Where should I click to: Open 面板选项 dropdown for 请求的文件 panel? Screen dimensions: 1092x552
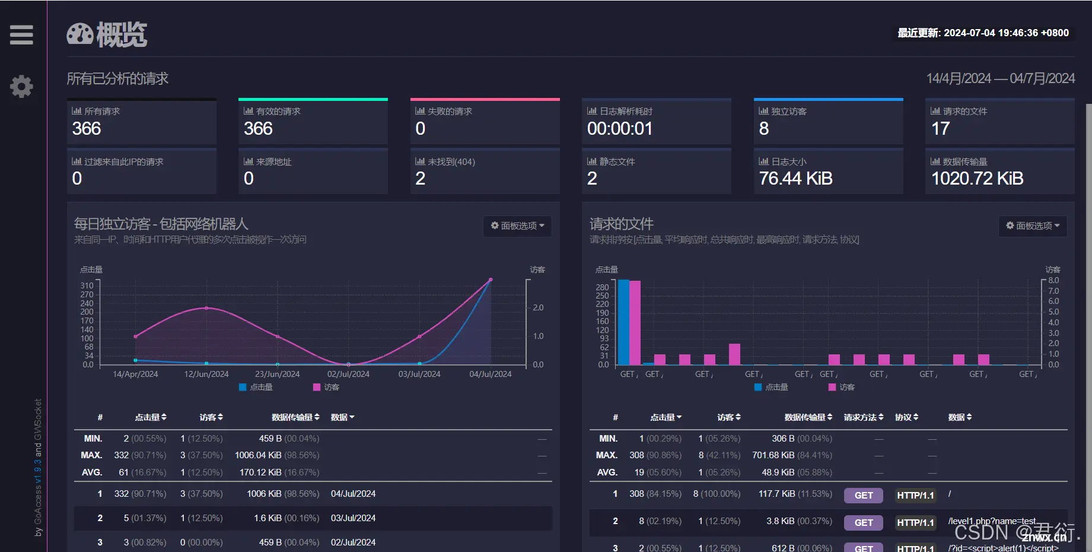coord(1033,226)
